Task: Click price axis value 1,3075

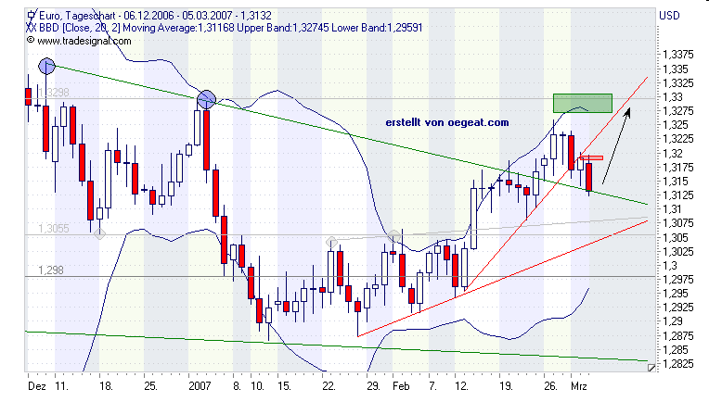Action: (677, 223)
